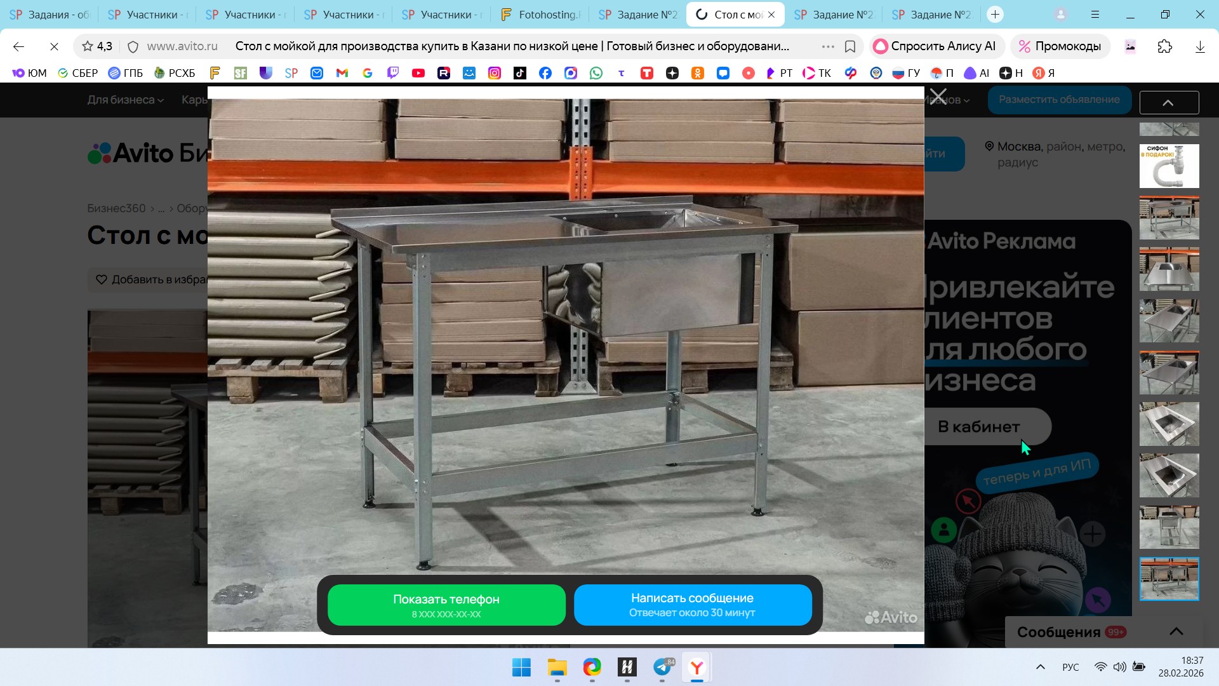
Task: Click the bookmark page icon in address bar
Action: 850,46
